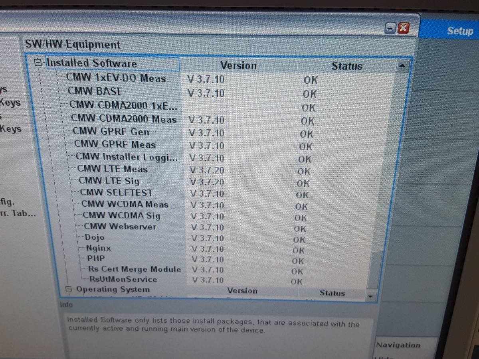Select CMW Installer Loggi... entry

[127, 157]
